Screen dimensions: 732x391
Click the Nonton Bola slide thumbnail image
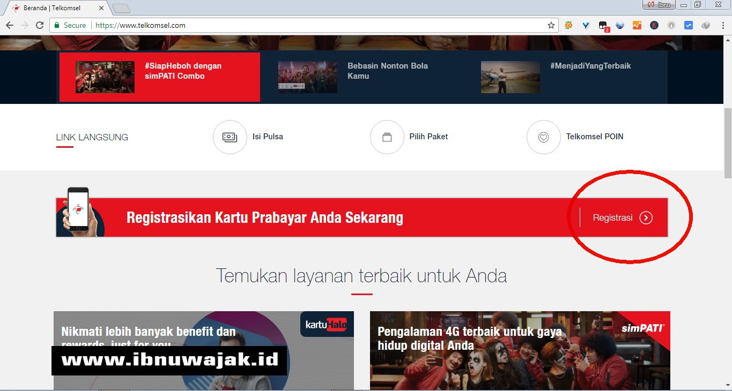(308, 77)
